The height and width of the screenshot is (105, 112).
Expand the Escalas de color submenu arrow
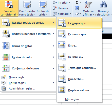[53, 57]
